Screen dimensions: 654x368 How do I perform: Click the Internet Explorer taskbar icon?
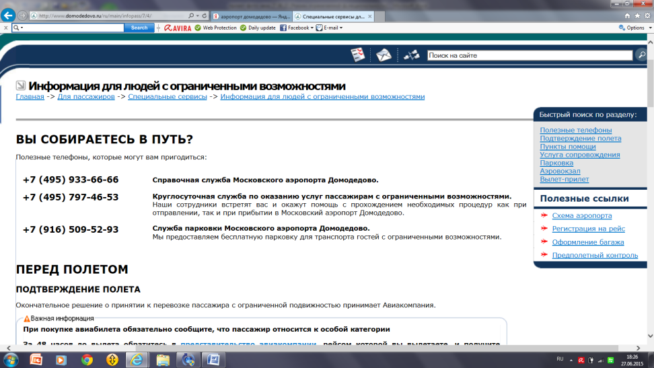137,360
